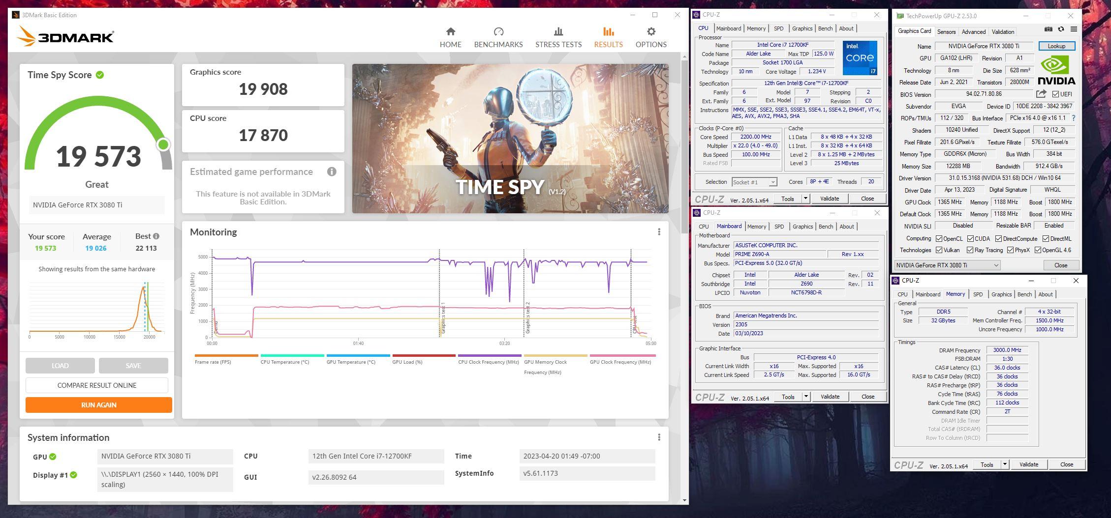Viewport: 1111px width, 518px height.
Task: Click the orange RUN AGAIN button
Action: tap(99, 405)
